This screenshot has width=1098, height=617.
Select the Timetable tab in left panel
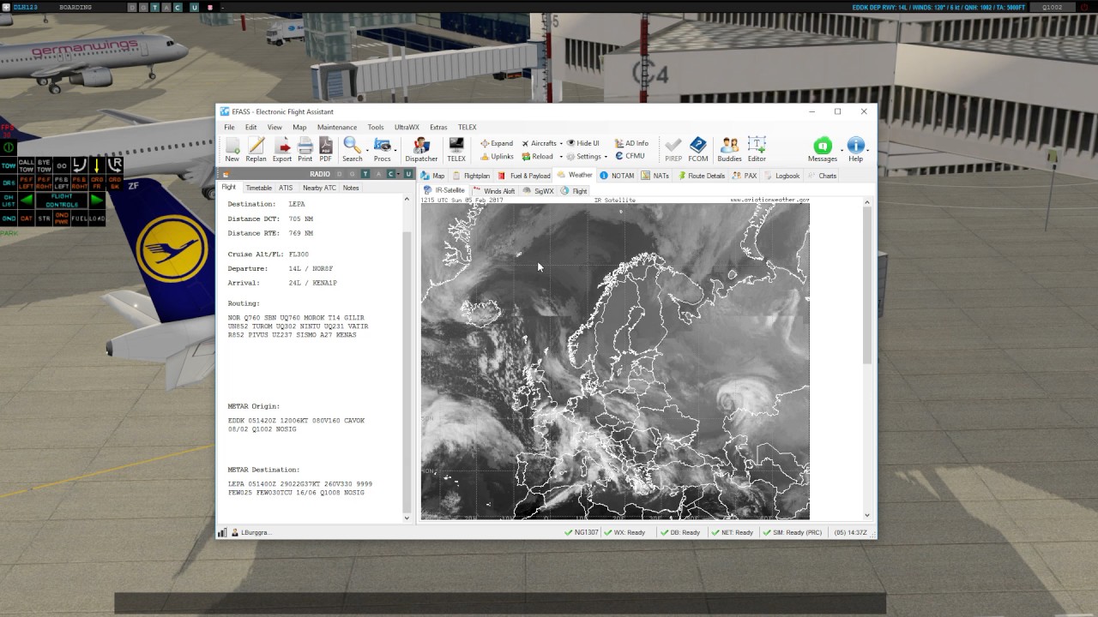click(x=258, y=188)
